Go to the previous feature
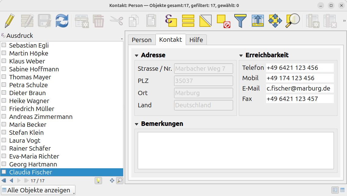The height and width of the screenshot is (196, 347). coord(12,180)
